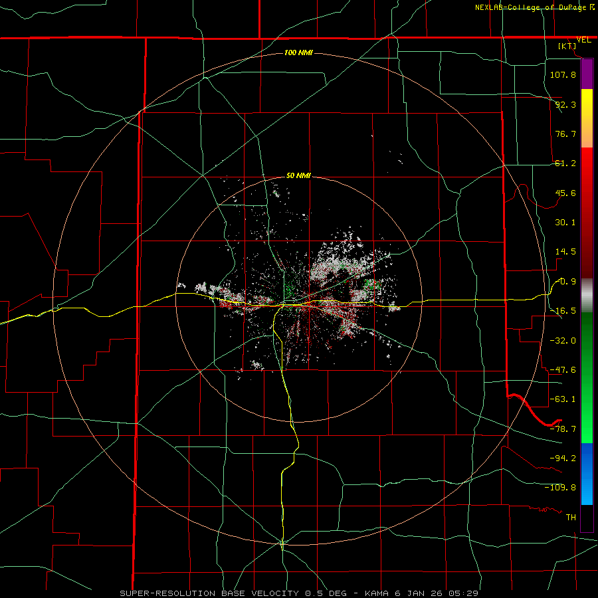Screen dimensions: 598x598
Task: Select the 30.1 legend value
Action: tap(565, 223)
